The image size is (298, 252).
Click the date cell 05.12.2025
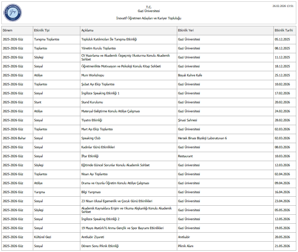click(282, 39)
